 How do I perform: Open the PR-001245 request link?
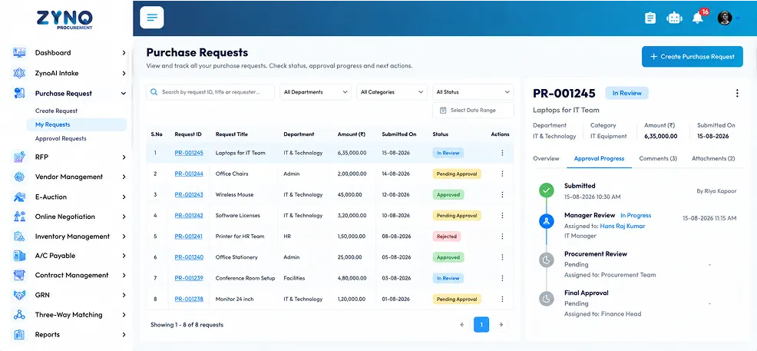pos(189,153)
